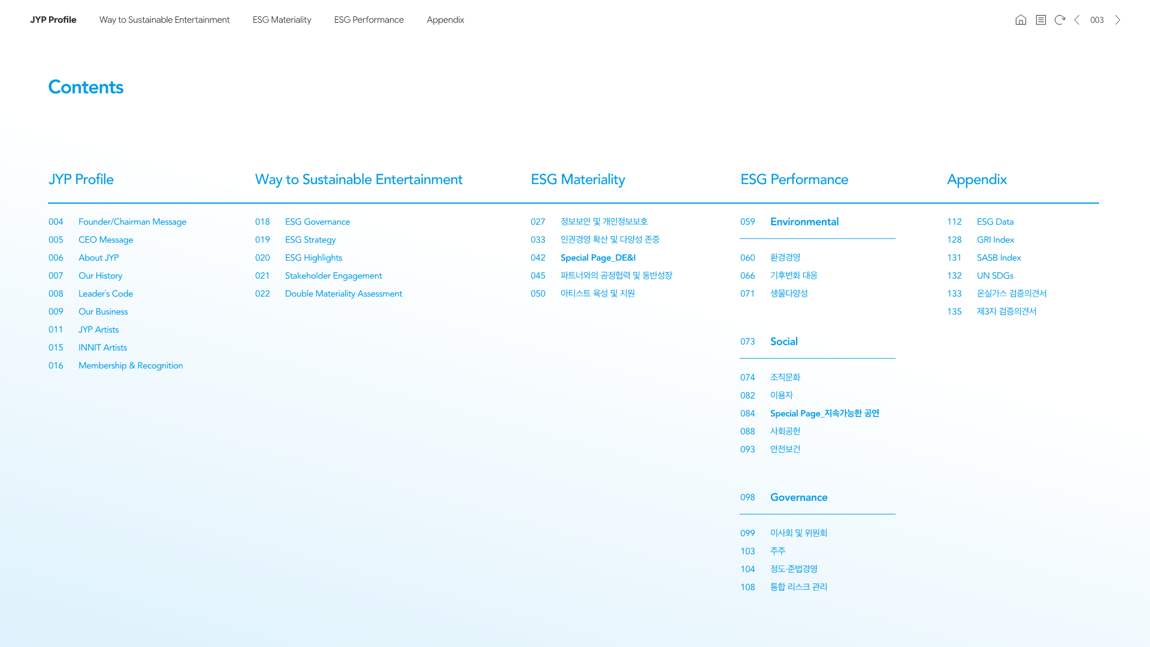Open the Governance section heading
The width and height of the screenshot is (1150, 647).
(799, 497)
